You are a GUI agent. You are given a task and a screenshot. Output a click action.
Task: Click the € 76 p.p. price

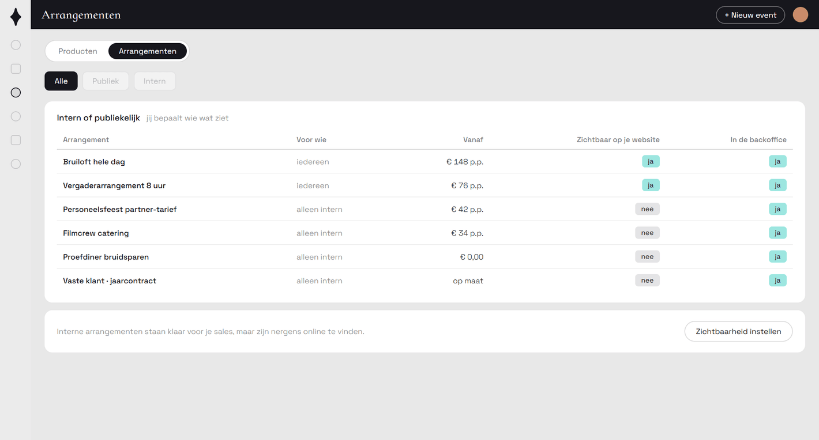pyautogui.click(x=467, y=185)
